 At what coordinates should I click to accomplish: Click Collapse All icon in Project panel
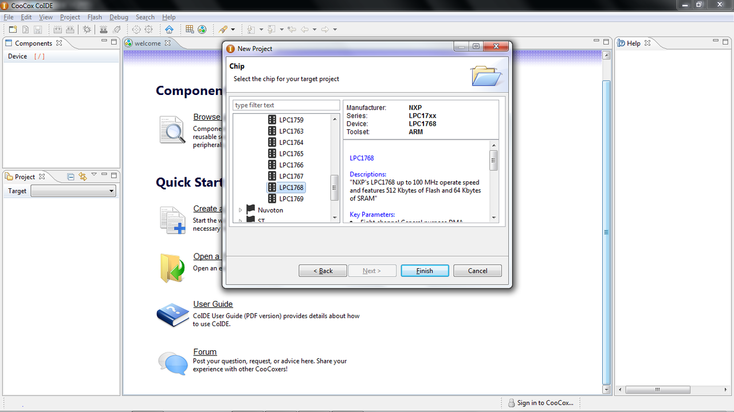tap(70, 176)
